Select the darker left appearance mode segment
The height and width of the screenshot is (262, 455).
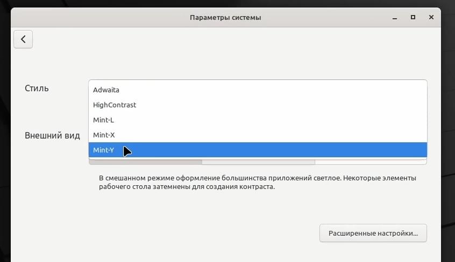pos(145,162)
